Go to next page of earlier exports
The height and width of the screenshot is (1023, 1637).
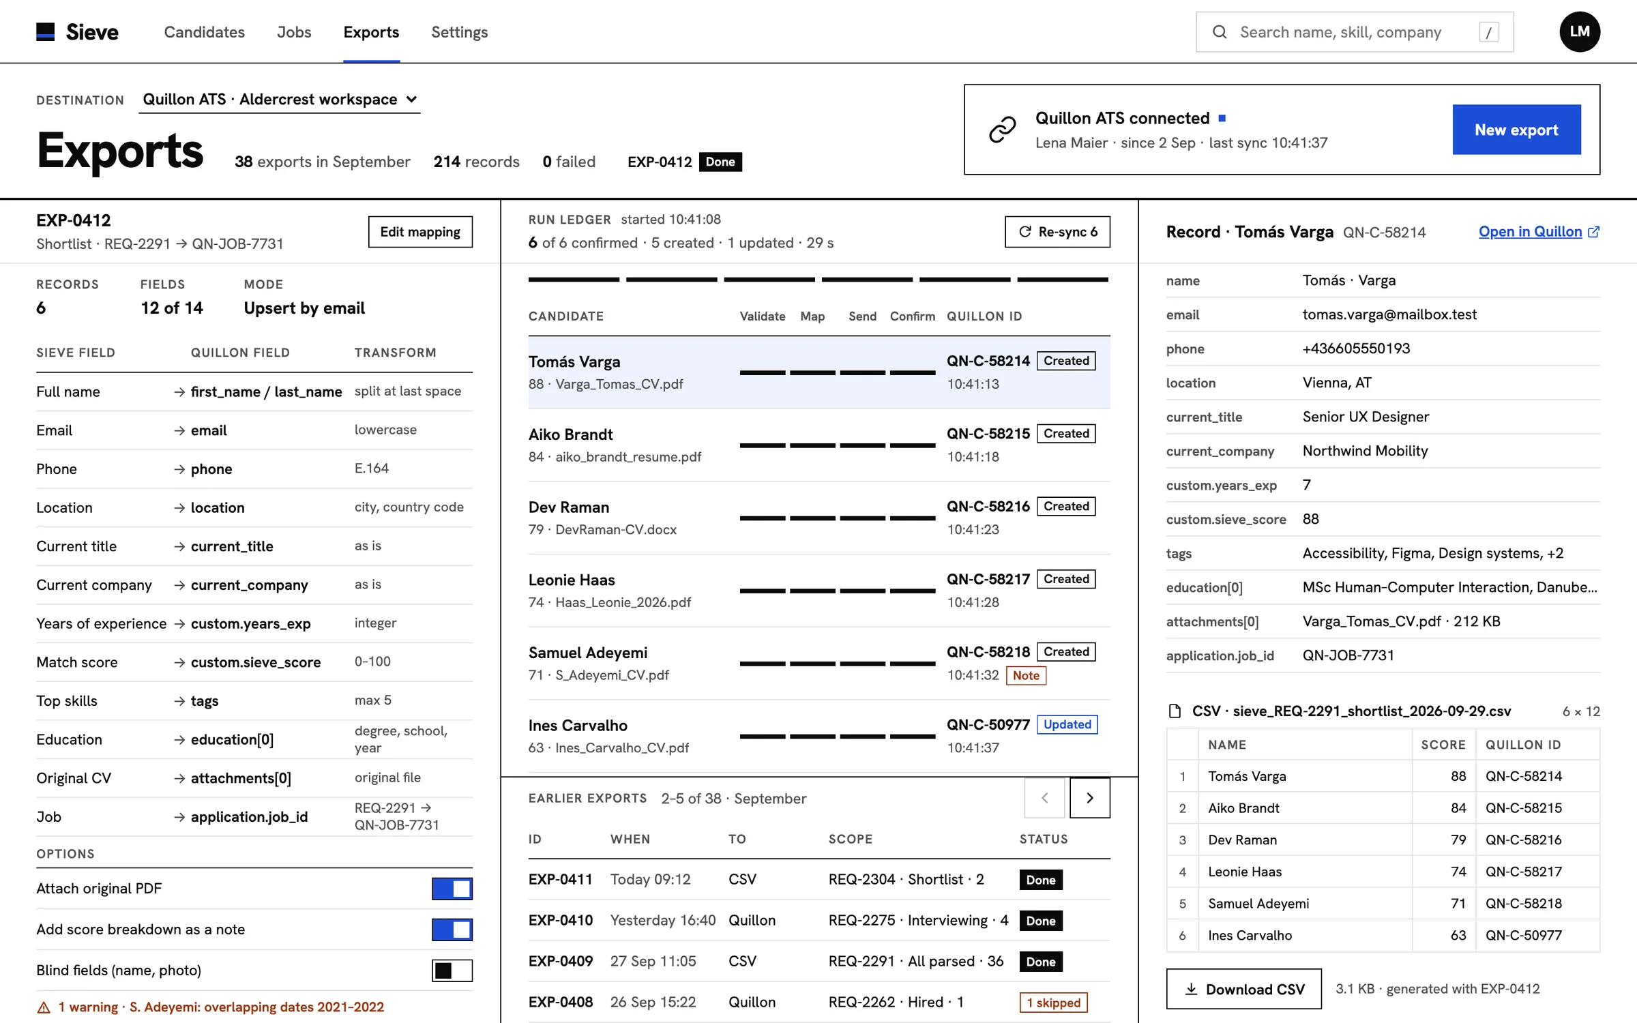click(x=1089, y=798)
